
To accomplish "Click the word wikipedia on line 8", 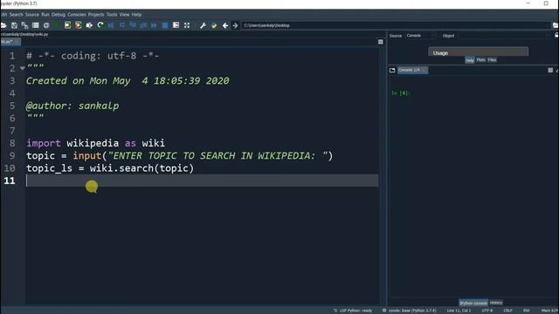I will pyautogui.click(x=93, y=143).
